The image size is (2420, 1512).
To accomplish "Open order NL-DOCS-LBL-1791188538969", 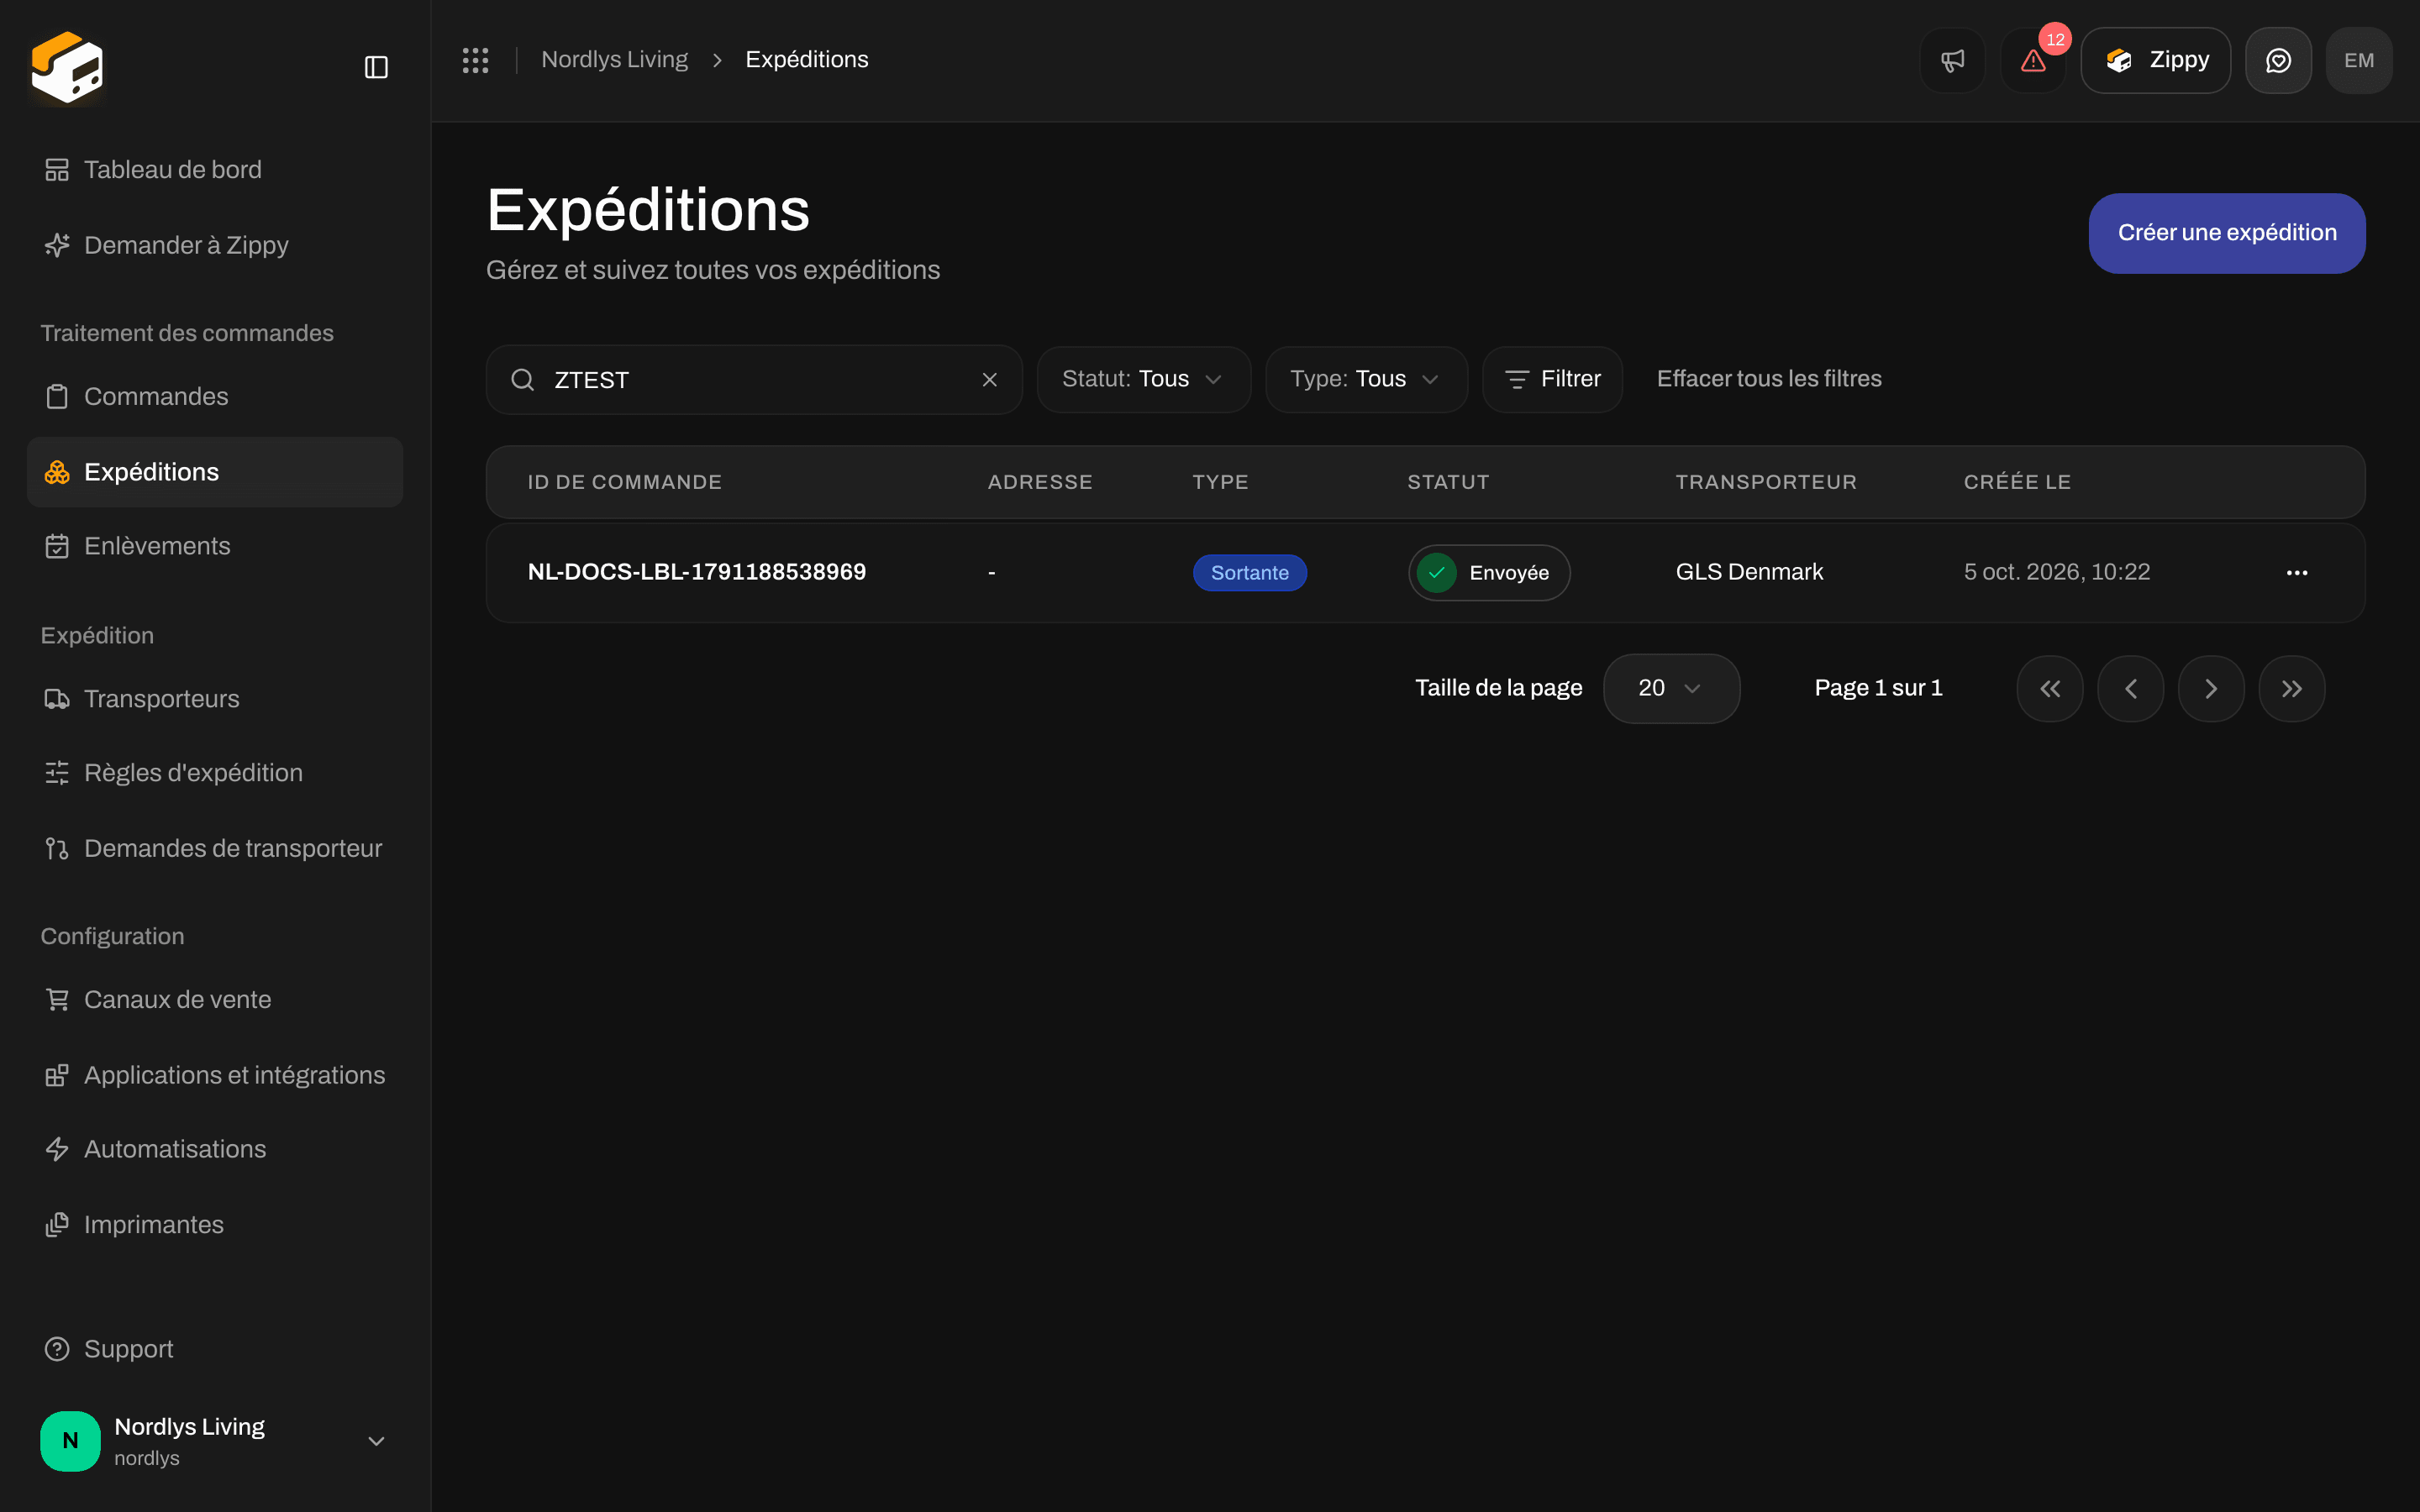I will (696, 572).
